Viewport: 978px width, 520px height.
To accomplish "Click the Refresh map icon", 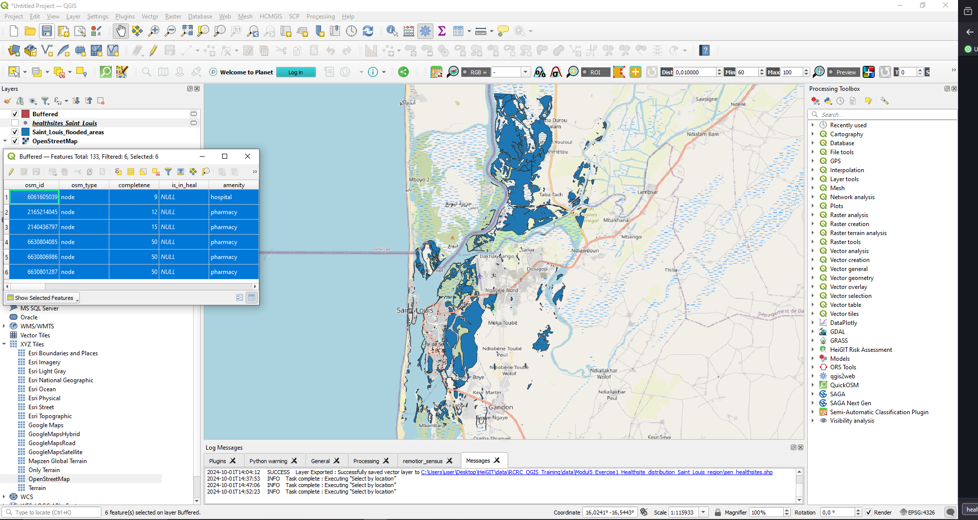I will (x=368, y=31).
